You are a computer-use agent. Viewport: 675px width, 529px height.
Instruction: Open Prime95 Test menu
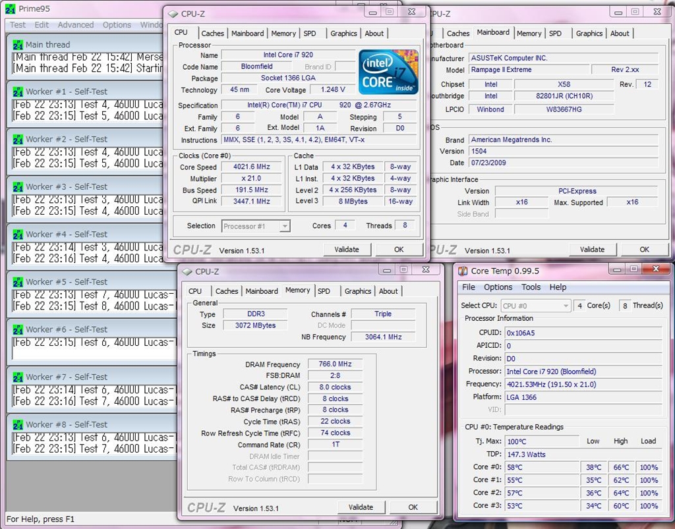[18, 25]
